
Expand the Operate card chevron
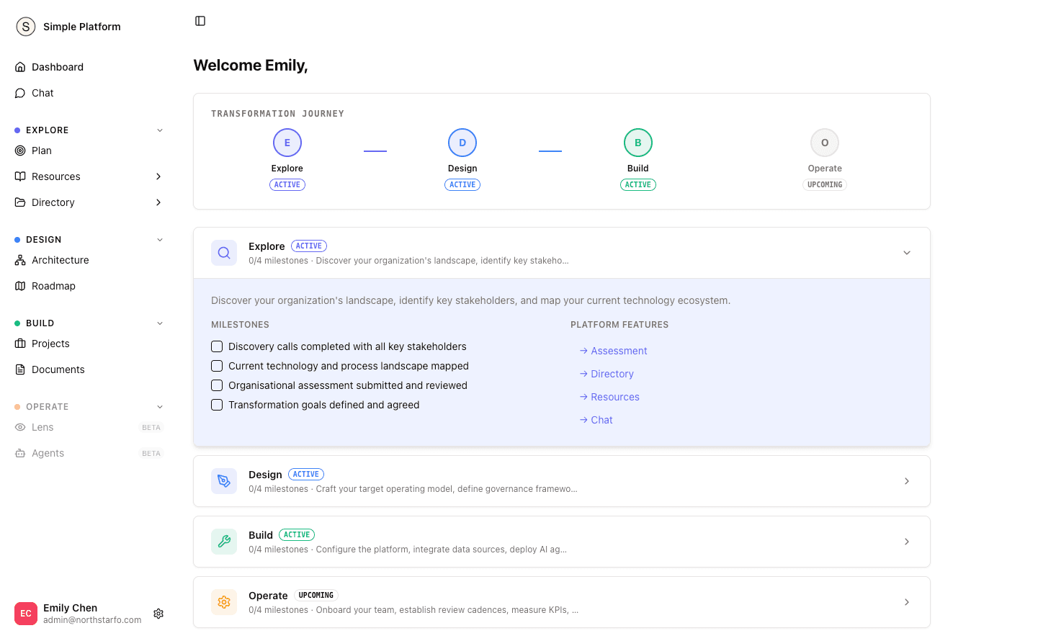click(x=907, y=602)
